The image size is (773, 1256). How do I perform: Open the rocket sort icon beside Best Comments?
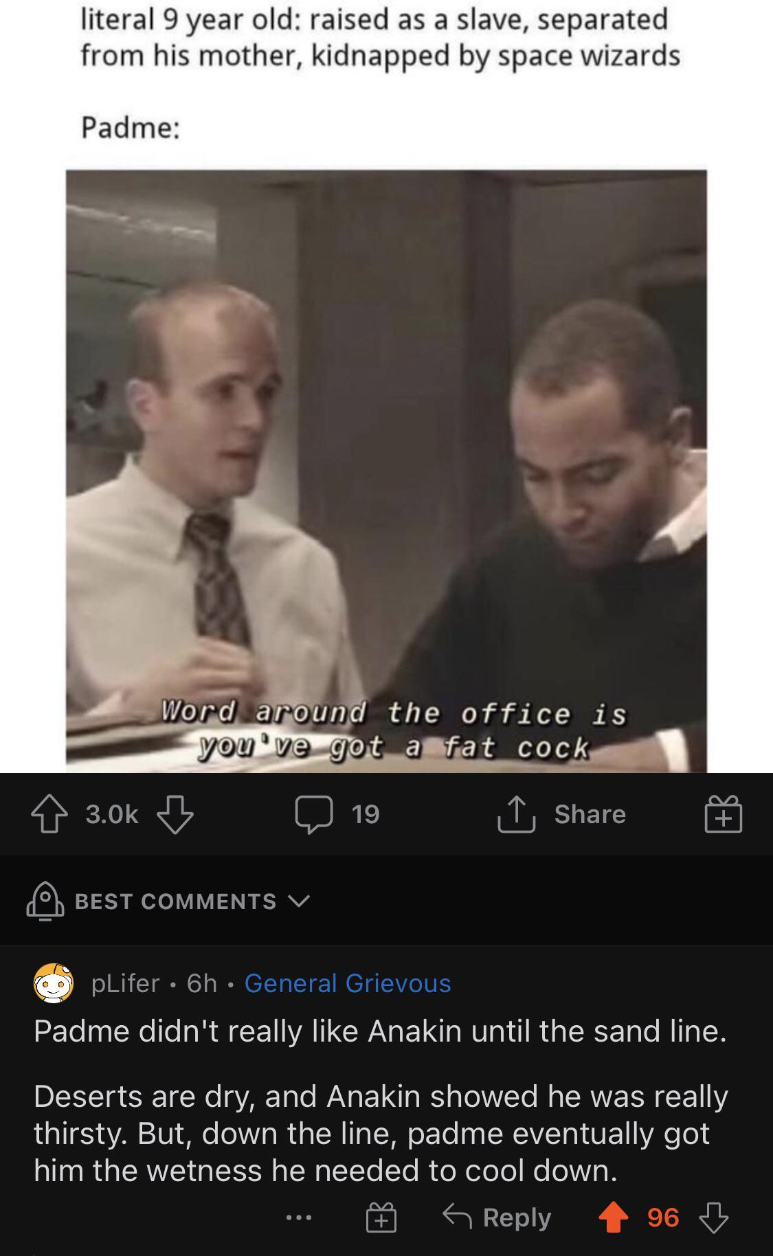[x=45, y=901]
